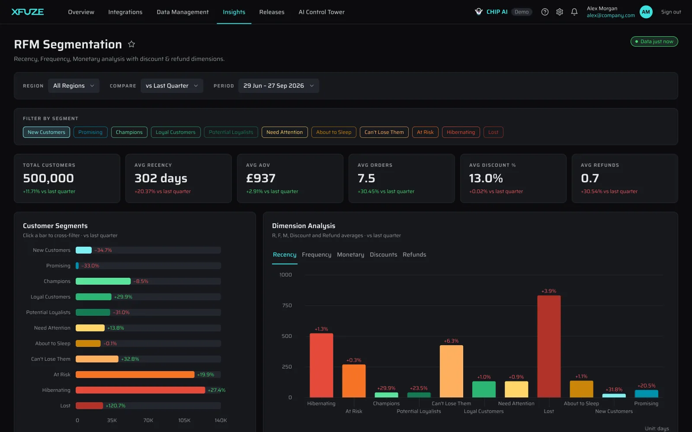Toggle the Lost segment filter
Screen dimensions: 692x432
point(493,132)
